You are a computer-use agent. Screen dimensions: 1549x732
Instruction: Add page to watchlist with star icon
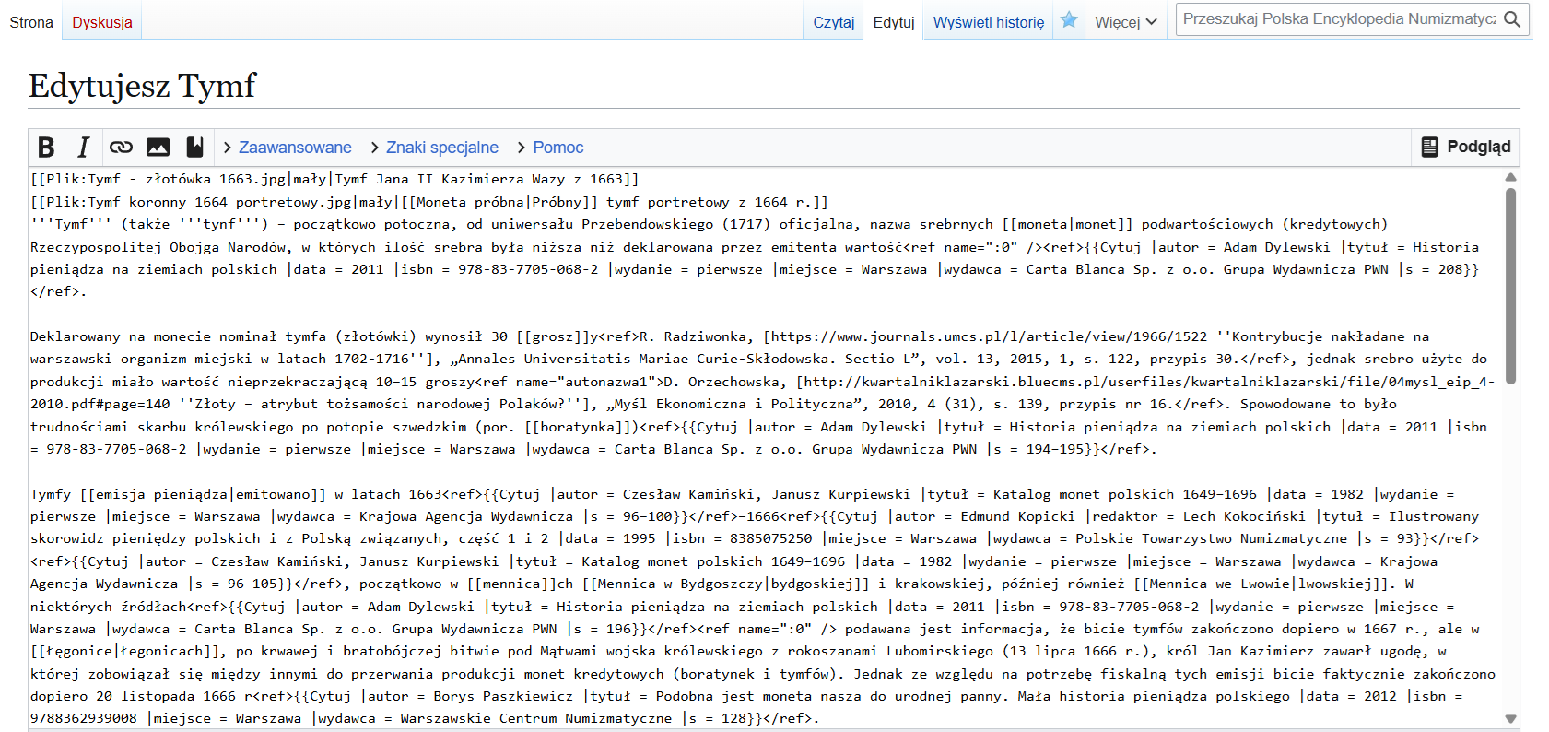1069,20
